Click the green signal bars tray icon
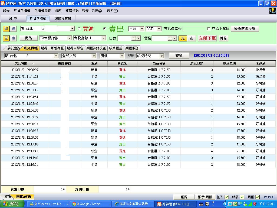Screen dimensions: 277x208 pyautogui.click(x=250, y=204)
